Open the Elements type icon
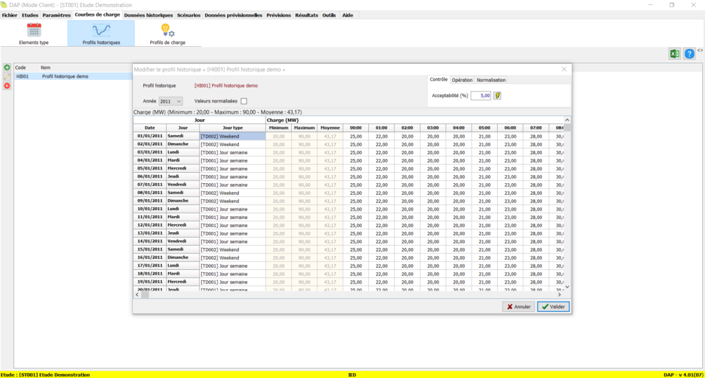 point(34,30)
